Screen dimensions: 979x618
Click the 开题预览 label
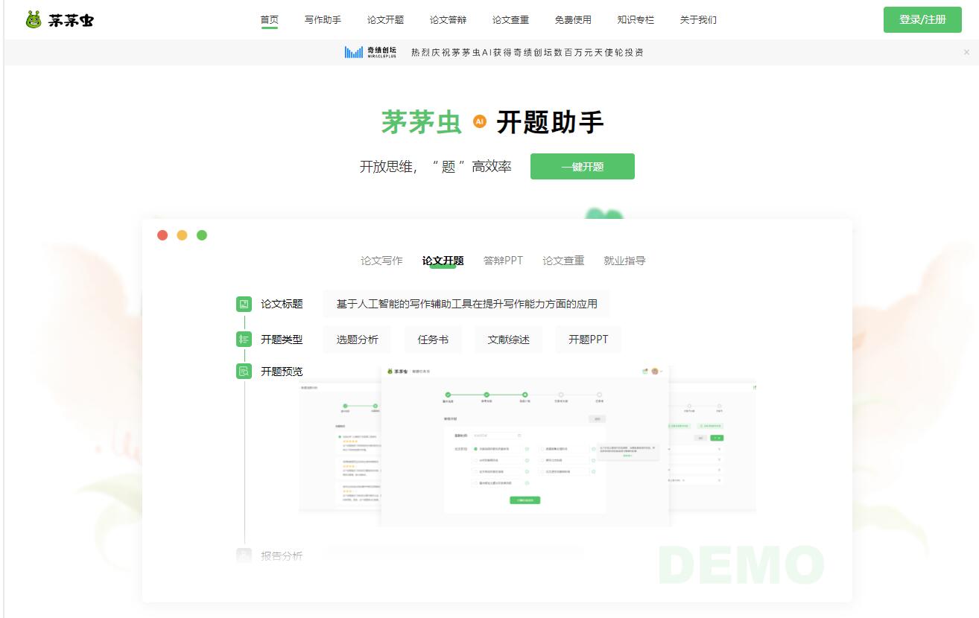pos(282,372)
